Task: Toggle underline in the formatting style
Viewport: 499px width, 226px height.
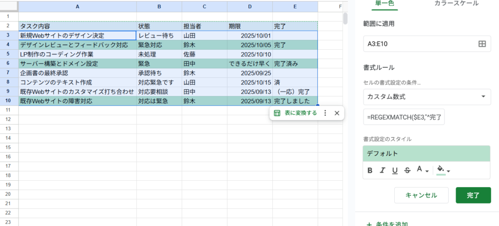Action: pos(395,170)
